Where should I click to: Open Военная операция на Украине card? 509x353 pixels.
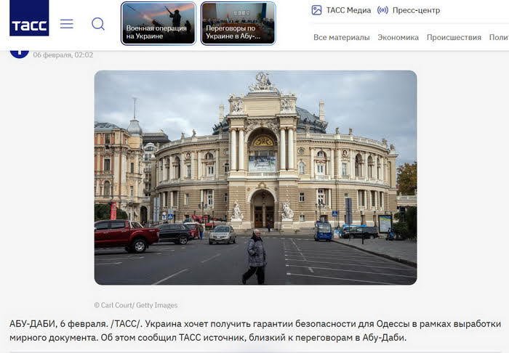(x=159, y=23)
